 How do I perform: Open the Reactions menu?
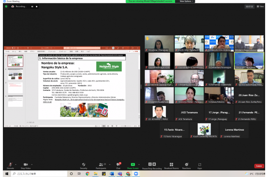click(187, 165)
